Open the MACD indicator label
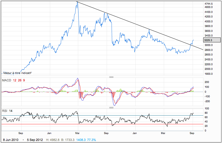Image resolution: width=223 pixels, height=143 pixels. point(6,80)
